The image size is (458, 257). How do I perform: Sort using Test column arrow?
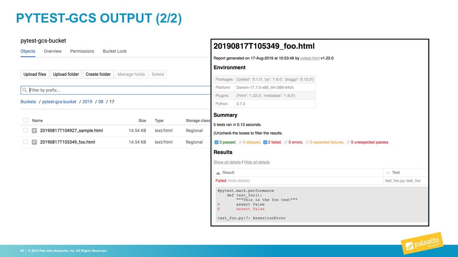tap(388, 173)
